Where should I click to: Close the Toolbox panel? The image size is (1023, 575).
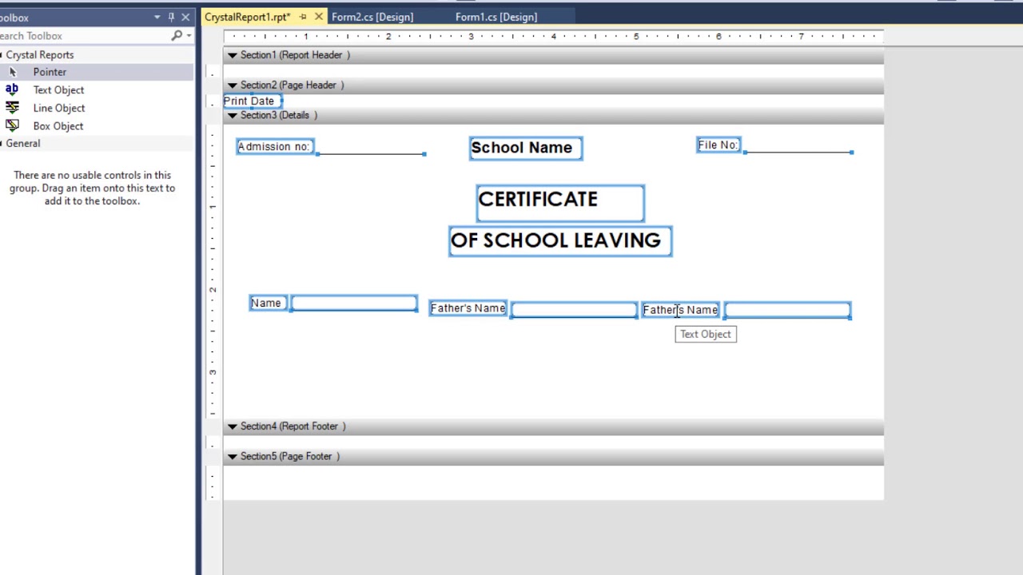click(185, 17)
